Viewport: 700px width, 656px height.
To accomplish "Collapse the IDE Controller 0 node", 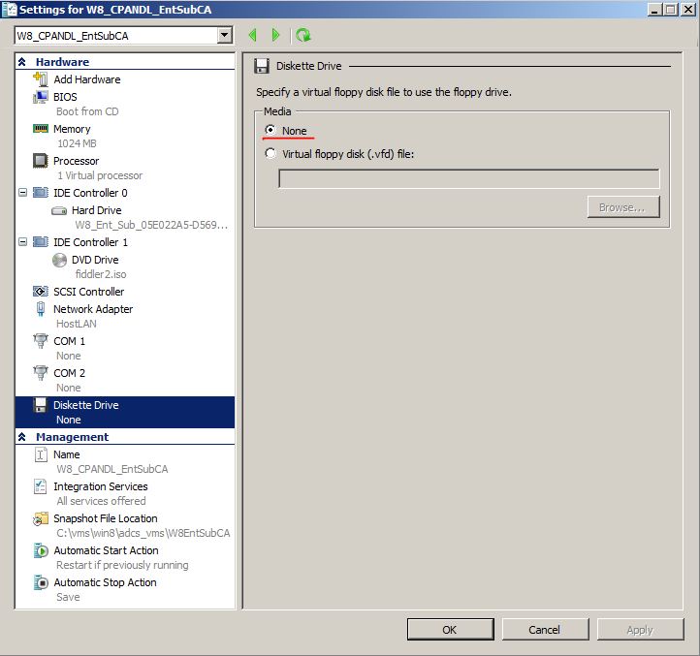I will pos(22,192).
